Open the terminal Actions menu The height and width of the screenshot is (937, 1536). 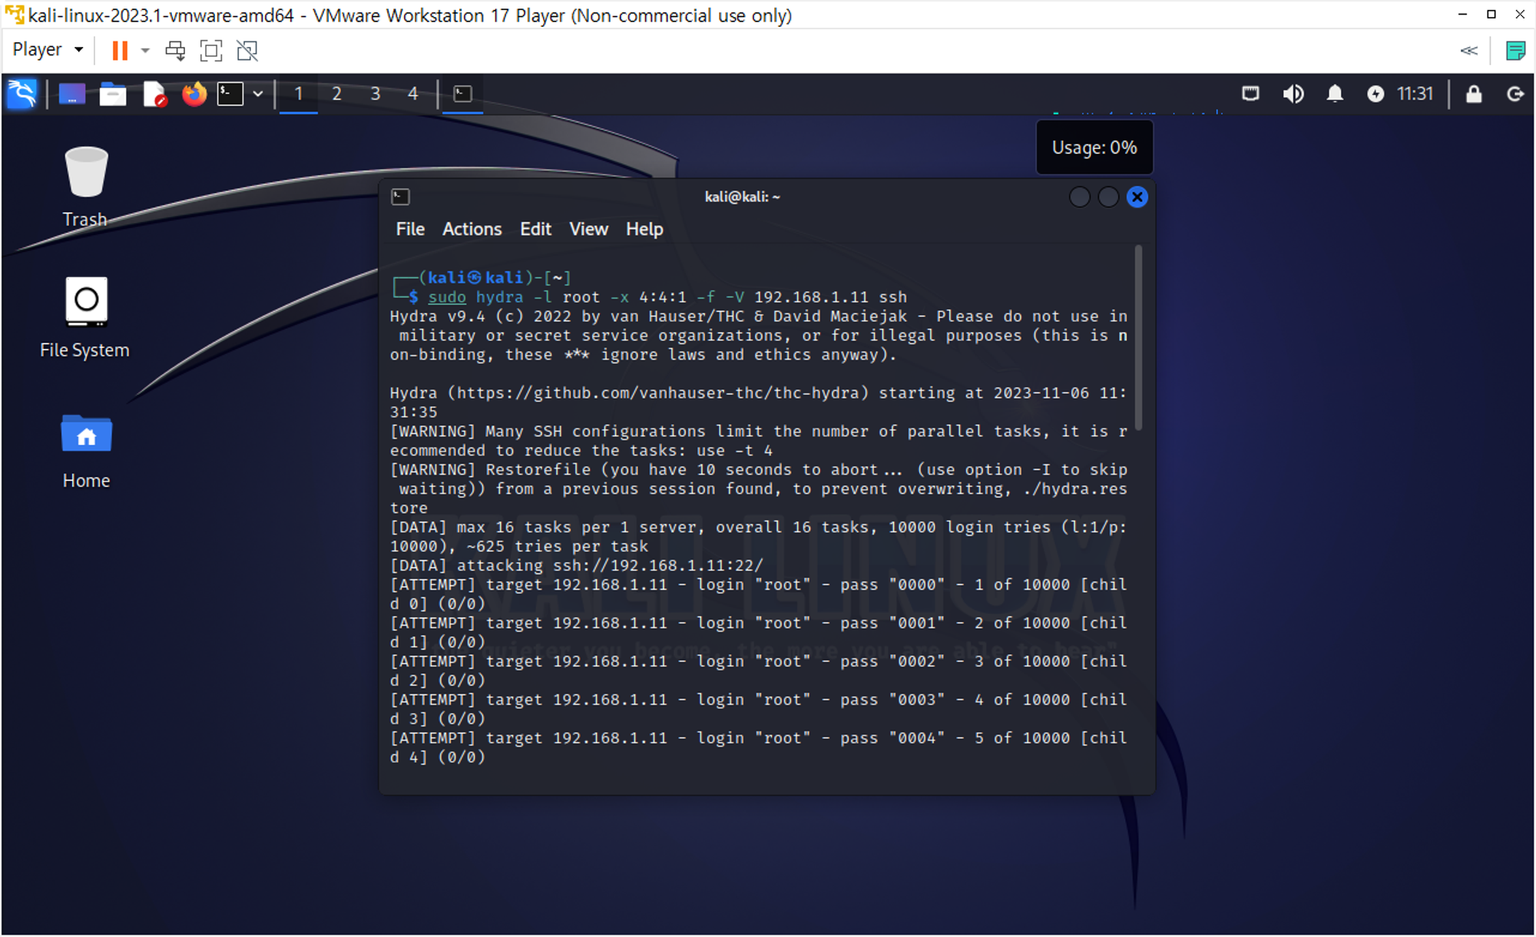(x=472, y=229)
